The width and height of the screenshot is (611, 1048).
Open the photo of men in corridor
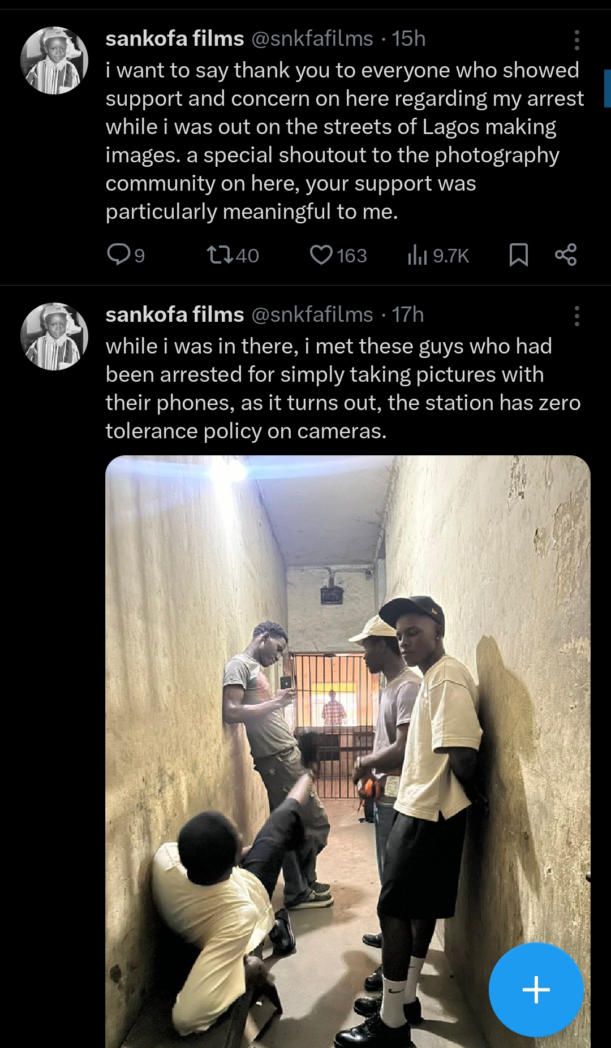pyautogui.click(x=347, y=735)
